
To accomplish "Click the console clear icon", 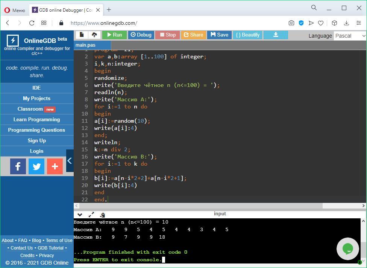I will pyautogui.click(x=103, y=215).
